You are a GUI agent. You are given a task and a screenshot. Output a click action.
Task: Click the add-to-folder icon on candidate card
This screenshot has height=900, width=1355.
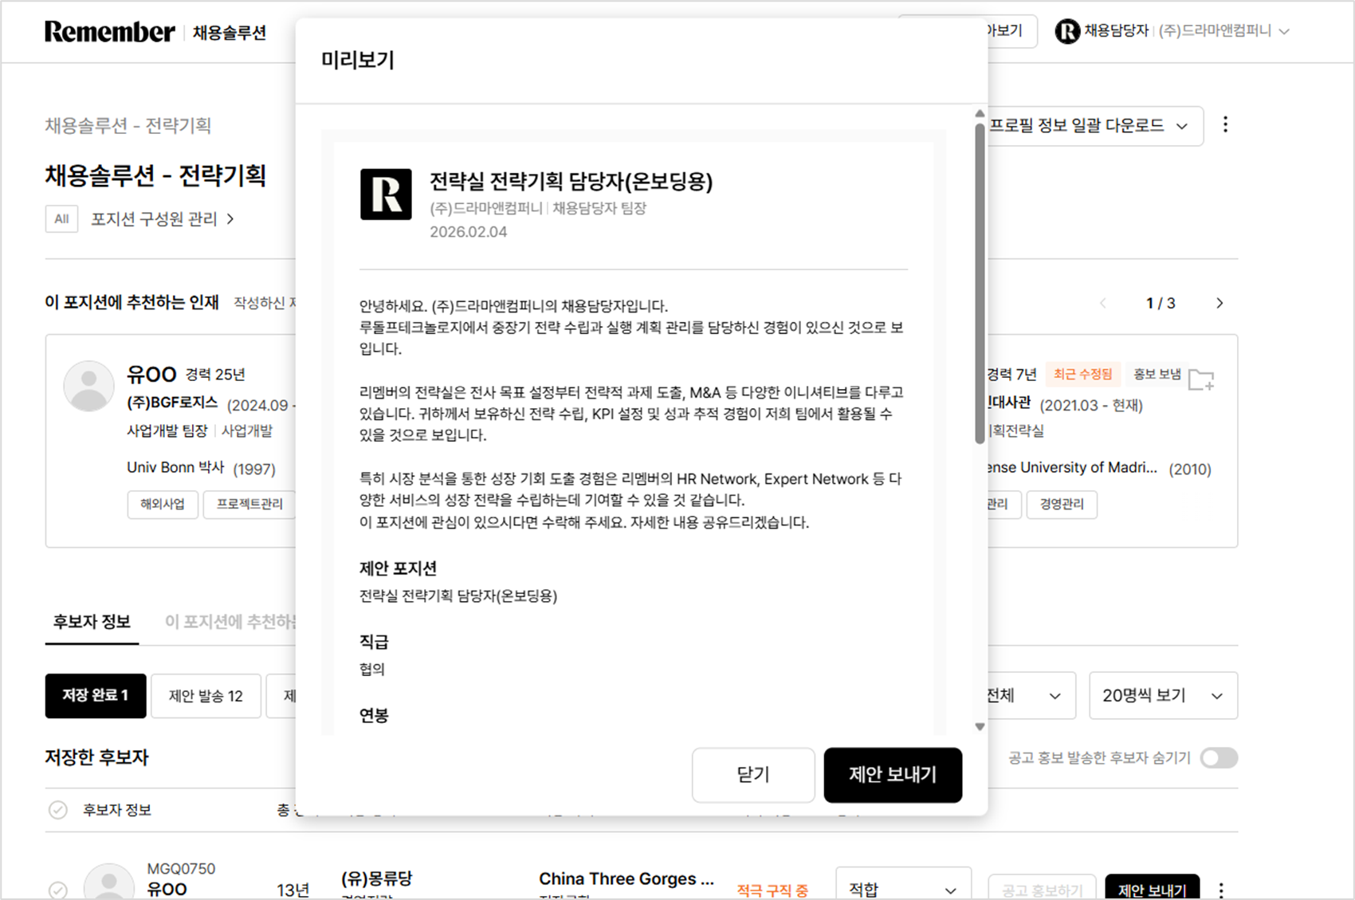tap(1200, 379)
